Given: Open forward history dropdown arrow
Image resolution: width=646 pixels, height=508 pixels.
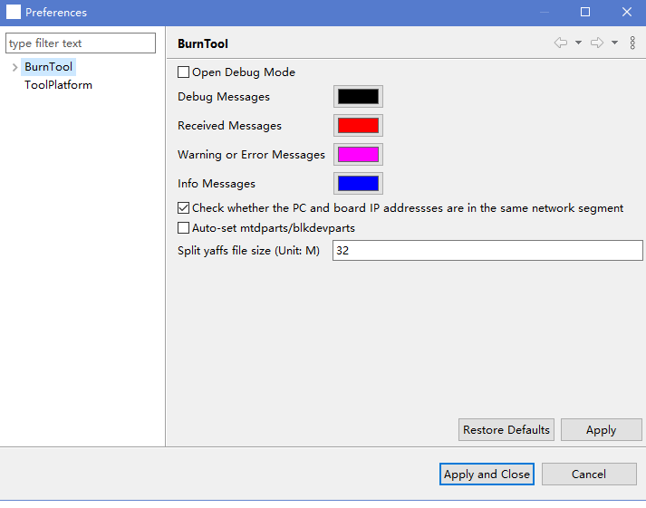Looking at the screenshot, I should (614, 43).
